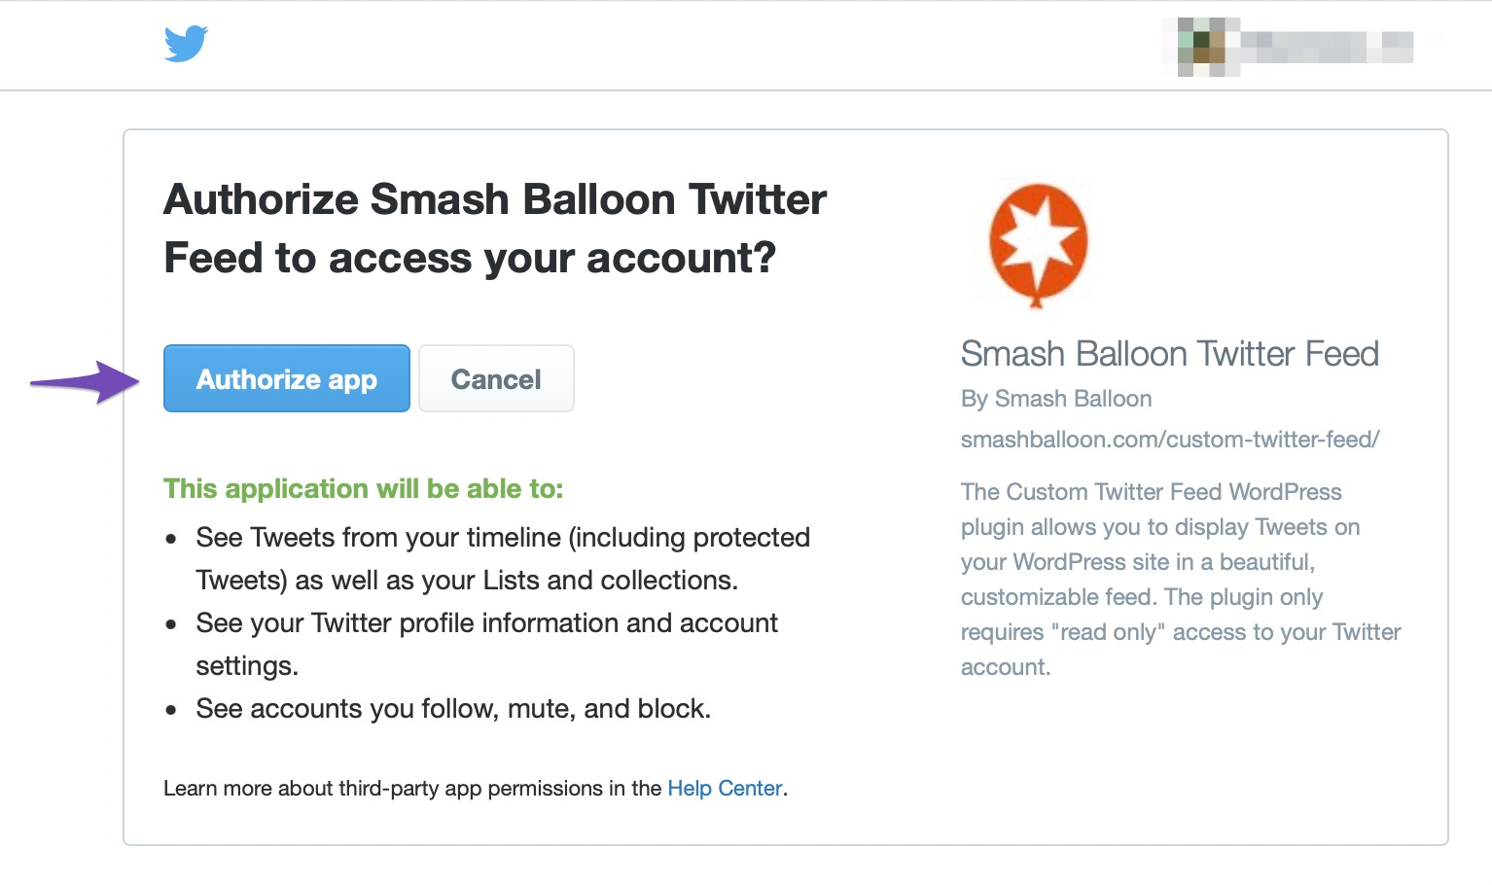Click the quoted "read only" phrase

click(1109, 632)
